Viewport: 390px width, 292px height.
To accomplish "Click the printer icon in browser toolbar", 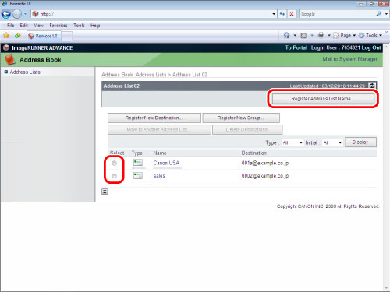I will [x=321, y=35].
